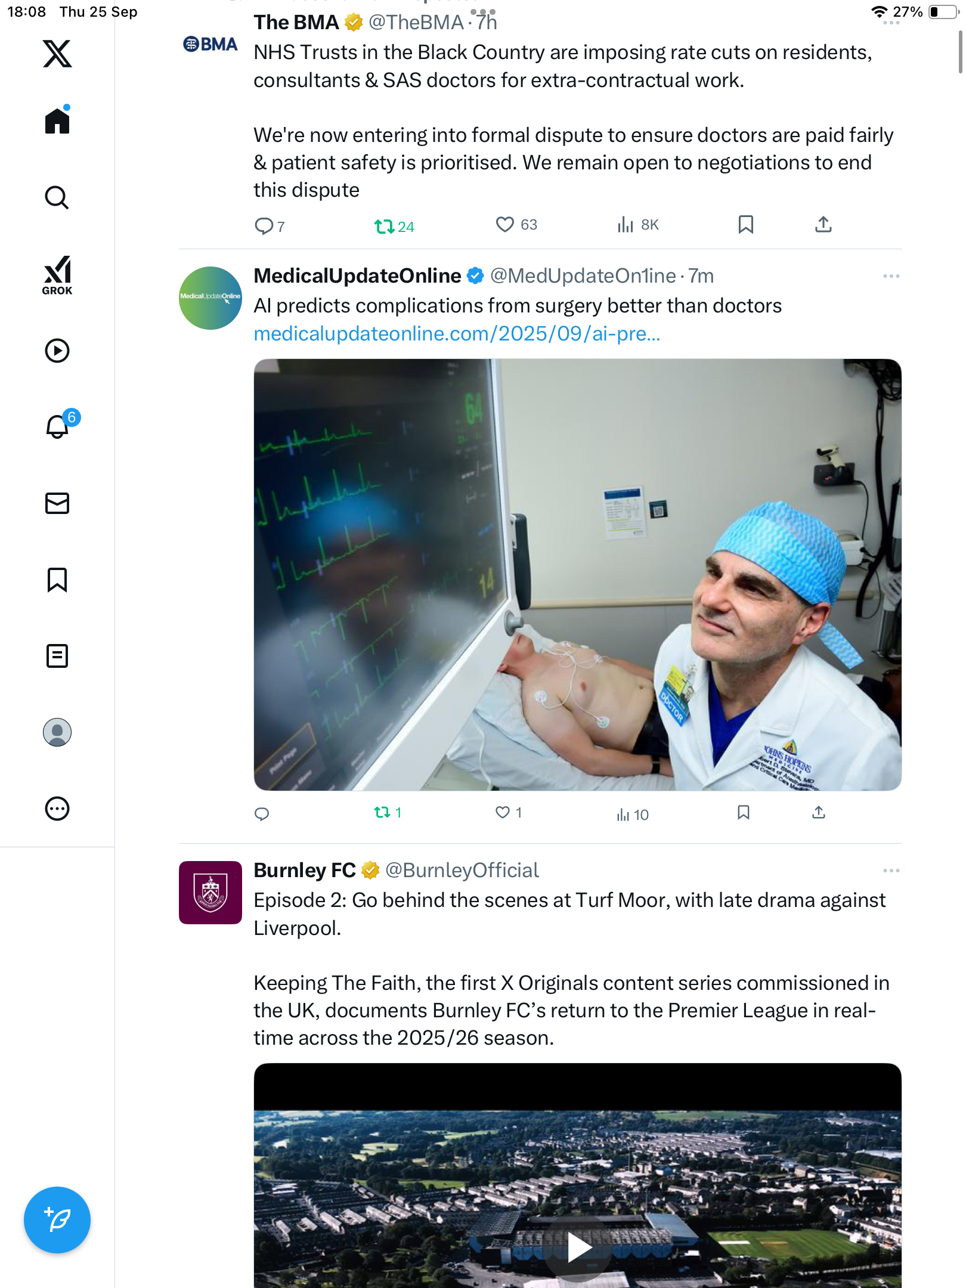Image resolution: width=966 pixels, height=1288 pixels.
Task: Undo repost on The BMA post
Action: (x=384, y=226)
